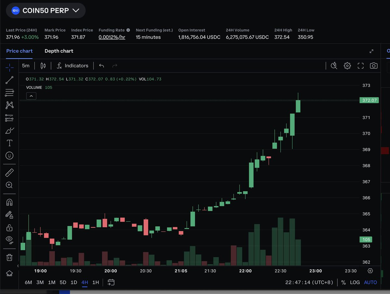The width and height of the screenshot is (390, 294).
Task: Click the 105 volume value label
Action: [366, 239]
